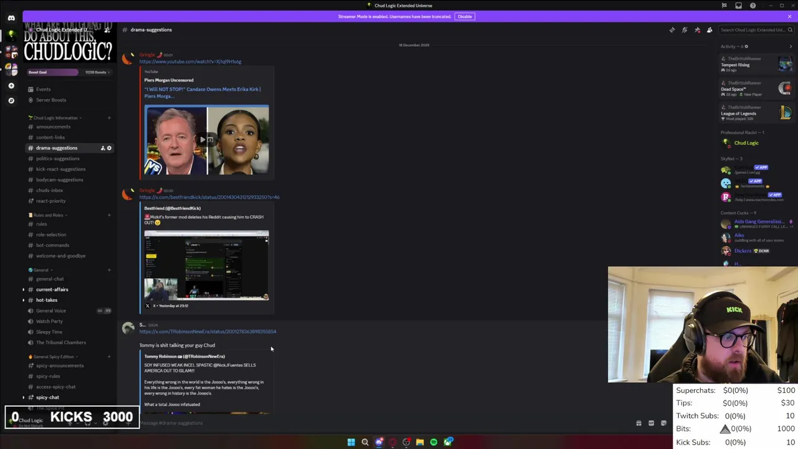Expand threads arrow next to spicy-chat
Viewport: 798px width, 449px height.
(x=24, y=397)
